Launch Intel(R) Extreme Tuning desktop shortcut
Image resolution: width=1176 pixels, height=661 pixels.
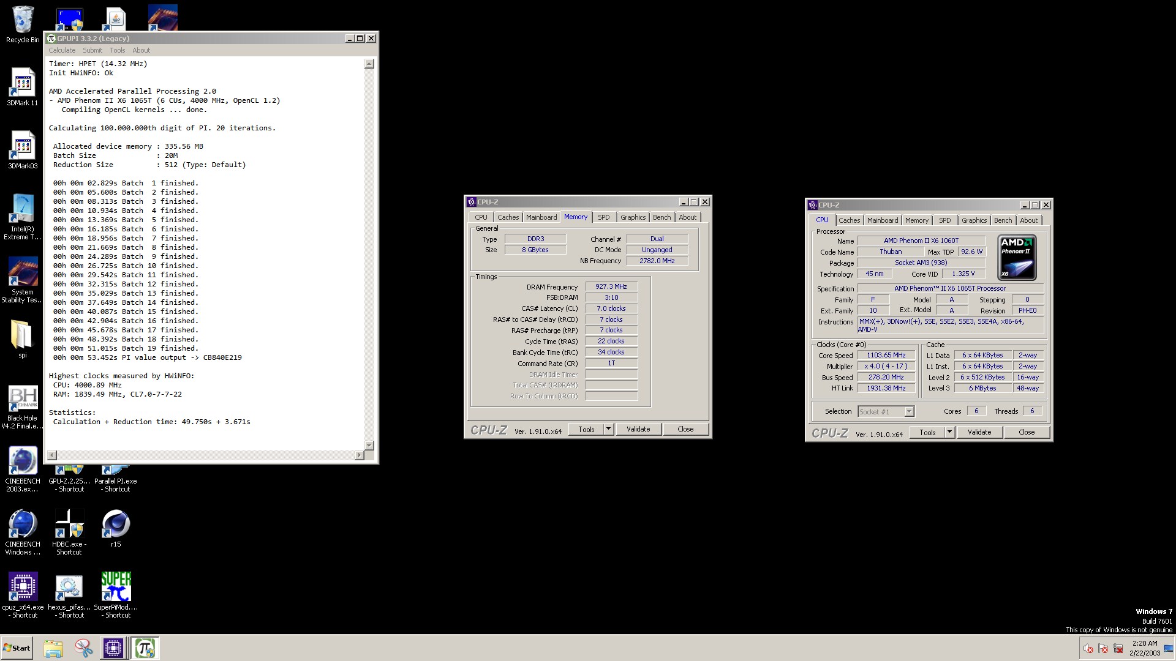[23, 217]
